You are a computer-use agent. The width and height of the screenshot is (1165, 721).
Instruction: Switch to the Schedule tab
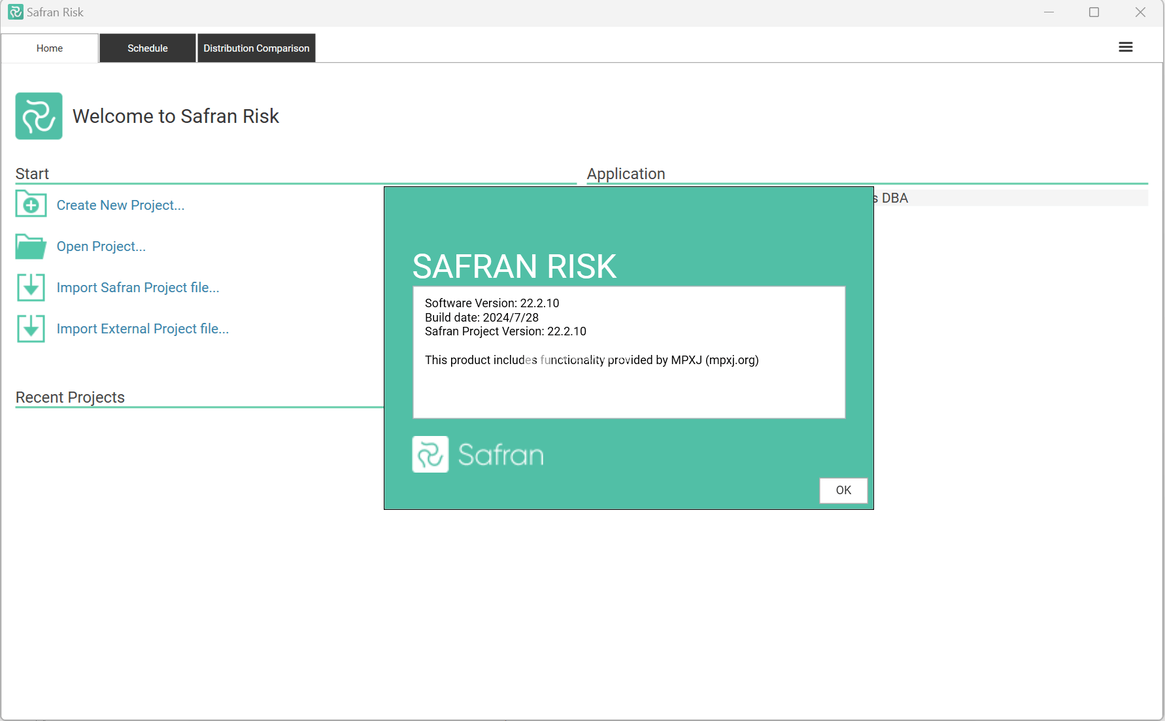click(148, 48)
